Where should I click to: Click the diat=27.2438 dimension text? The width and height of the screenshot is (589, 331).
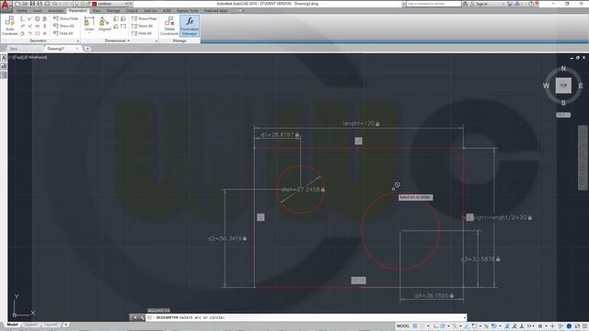[301, 189]
